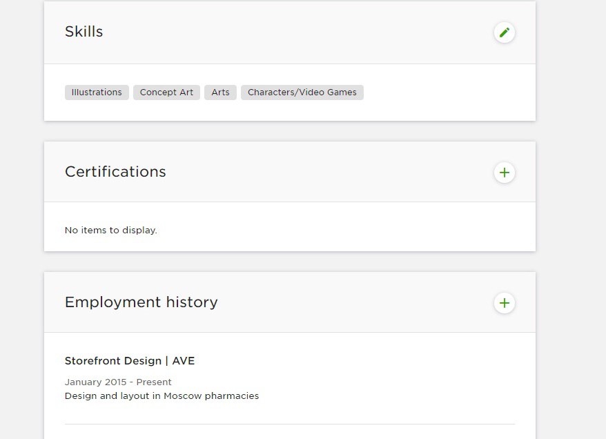Viewport: 606px width, 439px height.
Task: Select the Illustrations skill tag
Action: pyautogui.click(x=97, y=92)
